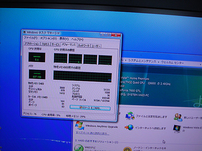The width and height of the screenshot is (202, 151).
Task: Click the 物理メモリ: 29% status bar entry
Action: click(76, 116)
